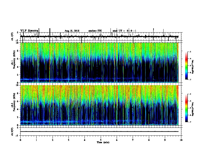The width and height of the screenshot is (204, 157).
Task: Click the ch.1 spectrogram color scale bar
Action: pyautogui.click(x=186, y=66)
